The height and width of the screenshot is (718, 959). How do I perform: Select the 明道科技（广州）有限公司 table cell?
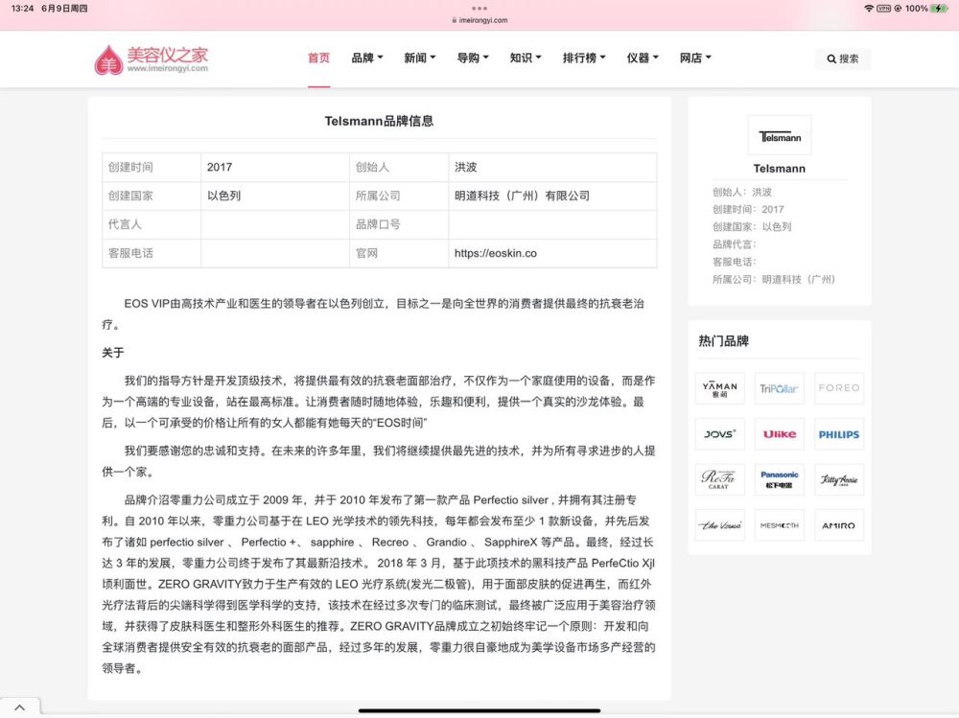(552, 196)
